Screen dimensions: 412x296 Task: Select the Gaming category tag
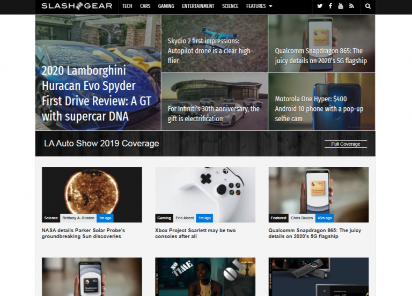click(164, 218)
